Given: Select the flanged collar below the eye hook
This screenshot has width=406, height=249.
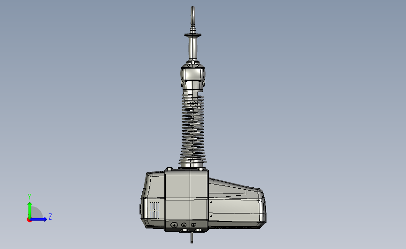Looking at the screenshot, I should (x=193, y=35).
